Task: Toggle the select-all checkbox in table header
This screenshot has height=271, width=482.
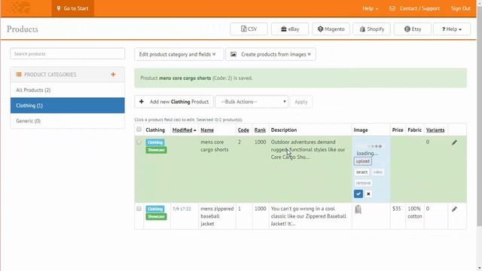Action: 139,129
